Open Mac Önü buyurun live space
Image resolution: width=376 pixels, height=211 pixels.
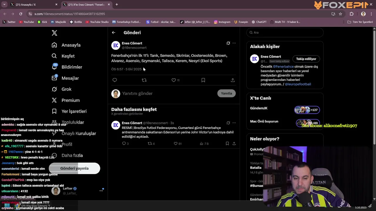(x=285, y=123)
